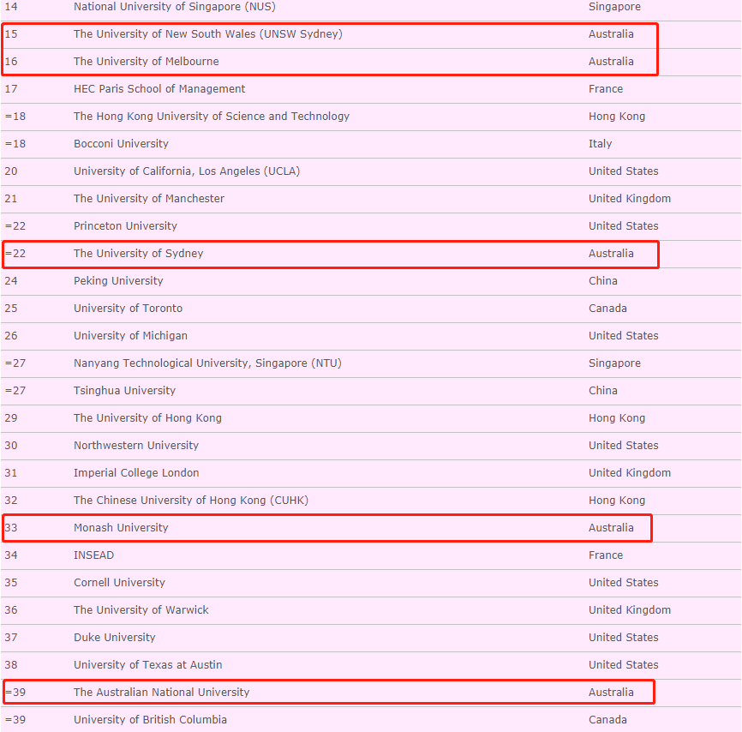Click The University of New South Wales name

coord(208,34)
